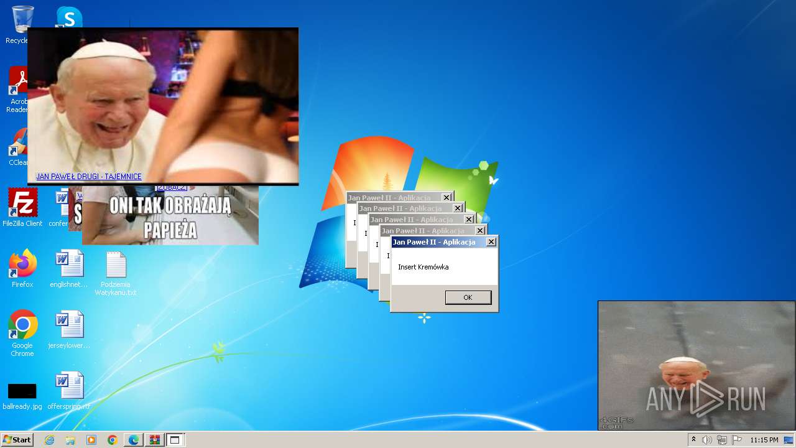796x448 pixels.
Task: Close the rearmost Jan Paweł II dialog
Action: tap(447, 198)
